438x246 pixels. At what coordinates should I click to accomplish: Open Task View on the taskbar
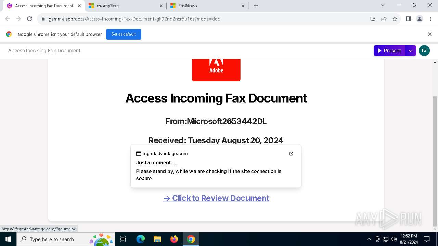point(124,239)
